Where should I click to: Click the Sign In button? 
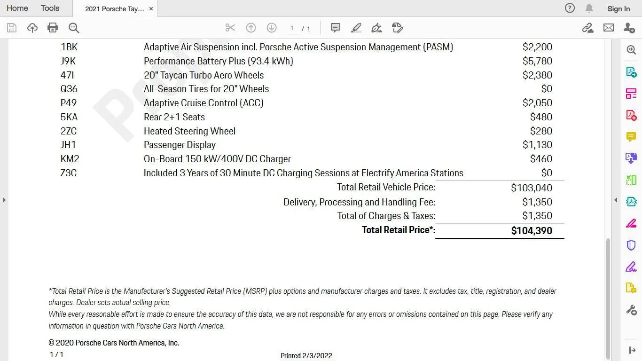[619, 8]
